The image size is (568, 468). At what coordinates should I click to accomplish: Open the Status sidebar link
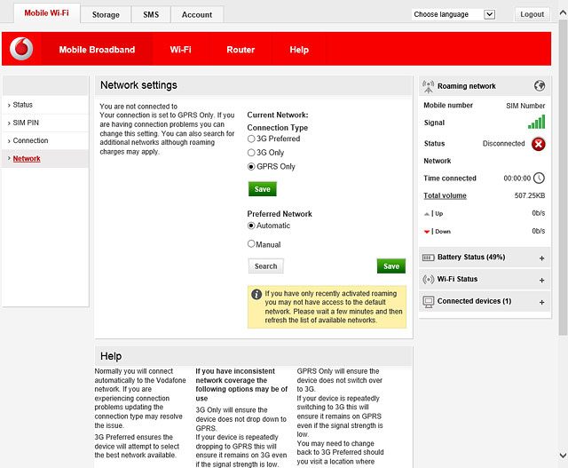(x=23, y=105)
